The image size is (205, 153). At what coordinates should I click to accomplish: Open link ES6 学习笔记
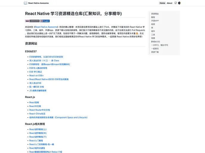click(x=35, y=72)
